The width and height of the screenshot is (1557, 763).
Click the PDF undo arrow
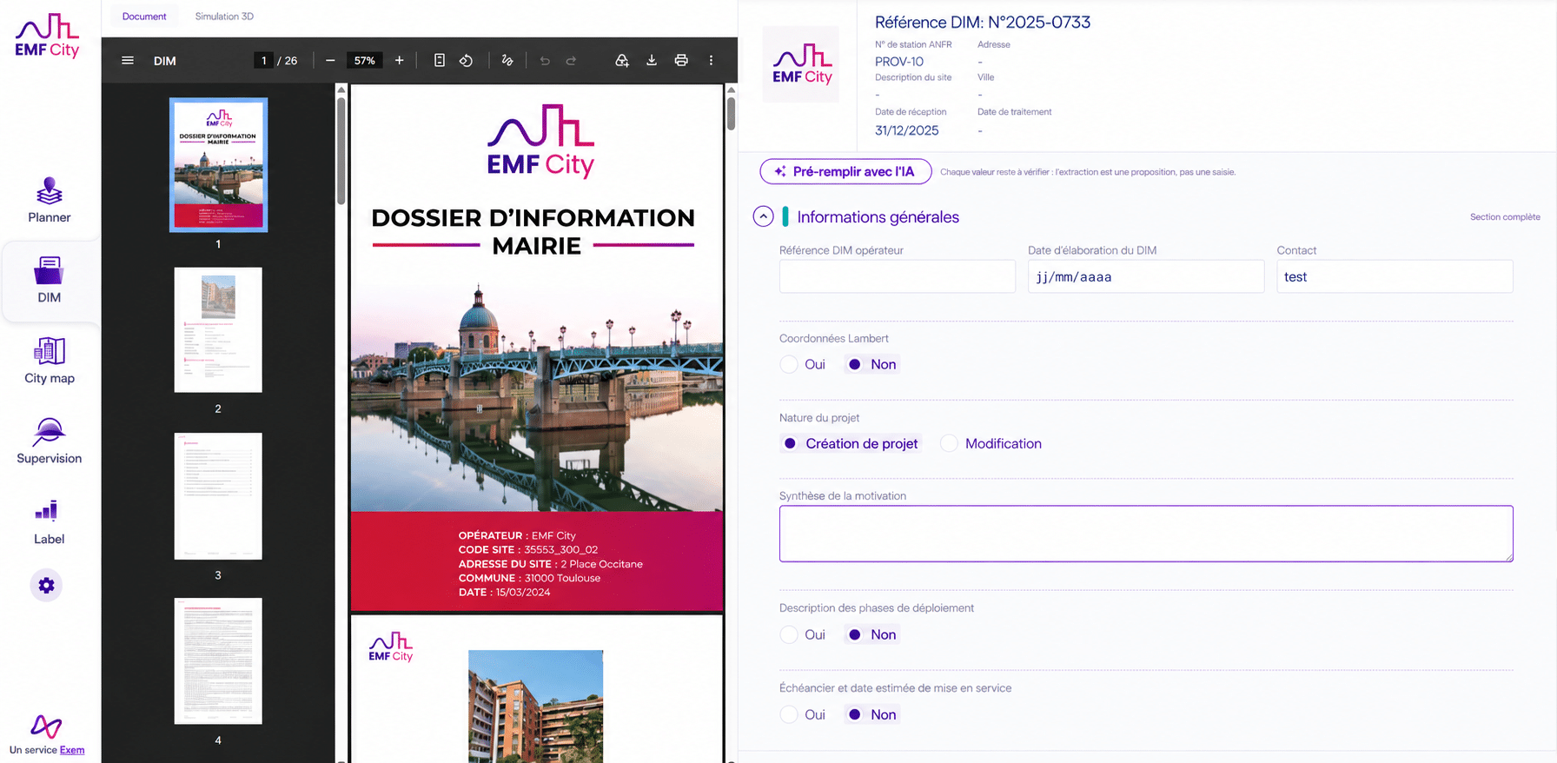click(545, 61)
